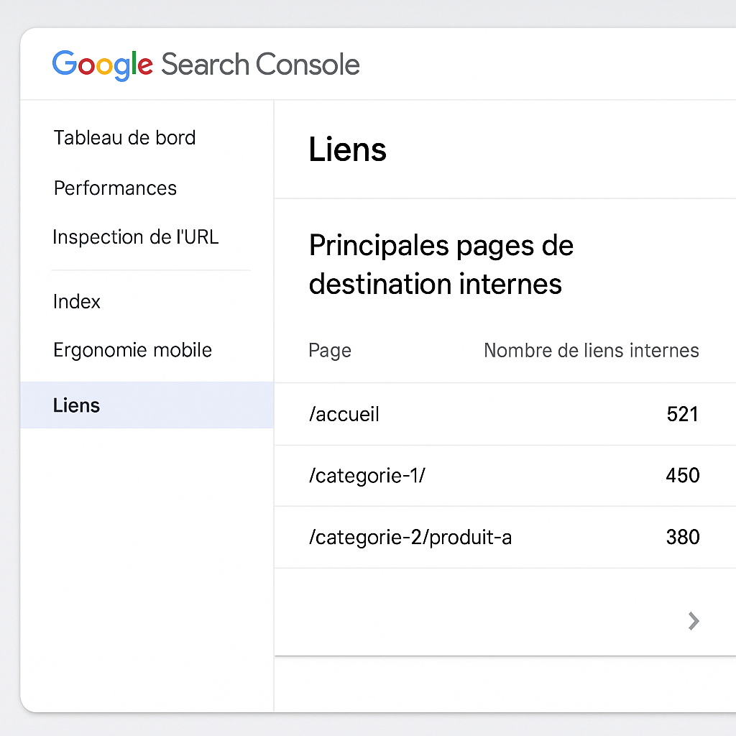Open the /accueil page row
The width and height of the screenshot is (736, 736).
click(x=505, y=414)
